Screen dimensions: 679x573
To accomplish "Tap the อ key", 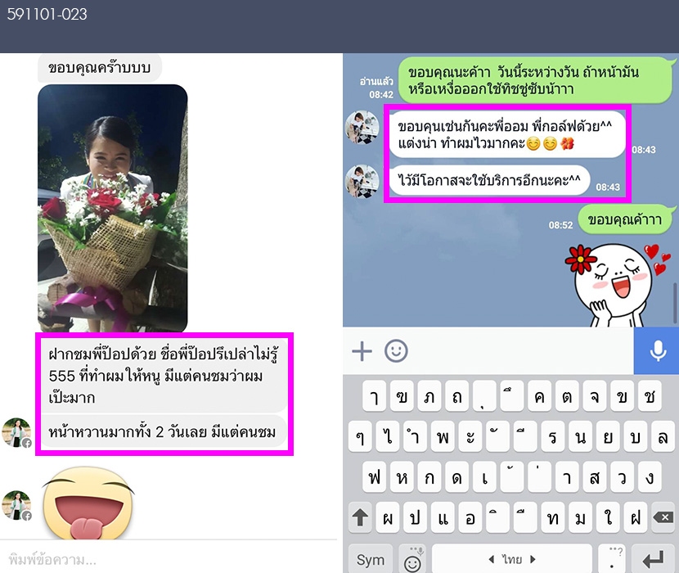I will [x=470, y=517].
